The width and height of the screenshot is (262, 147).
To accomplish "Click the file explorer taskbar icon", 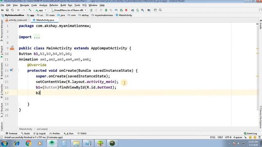I will click(x=76, y=143).
